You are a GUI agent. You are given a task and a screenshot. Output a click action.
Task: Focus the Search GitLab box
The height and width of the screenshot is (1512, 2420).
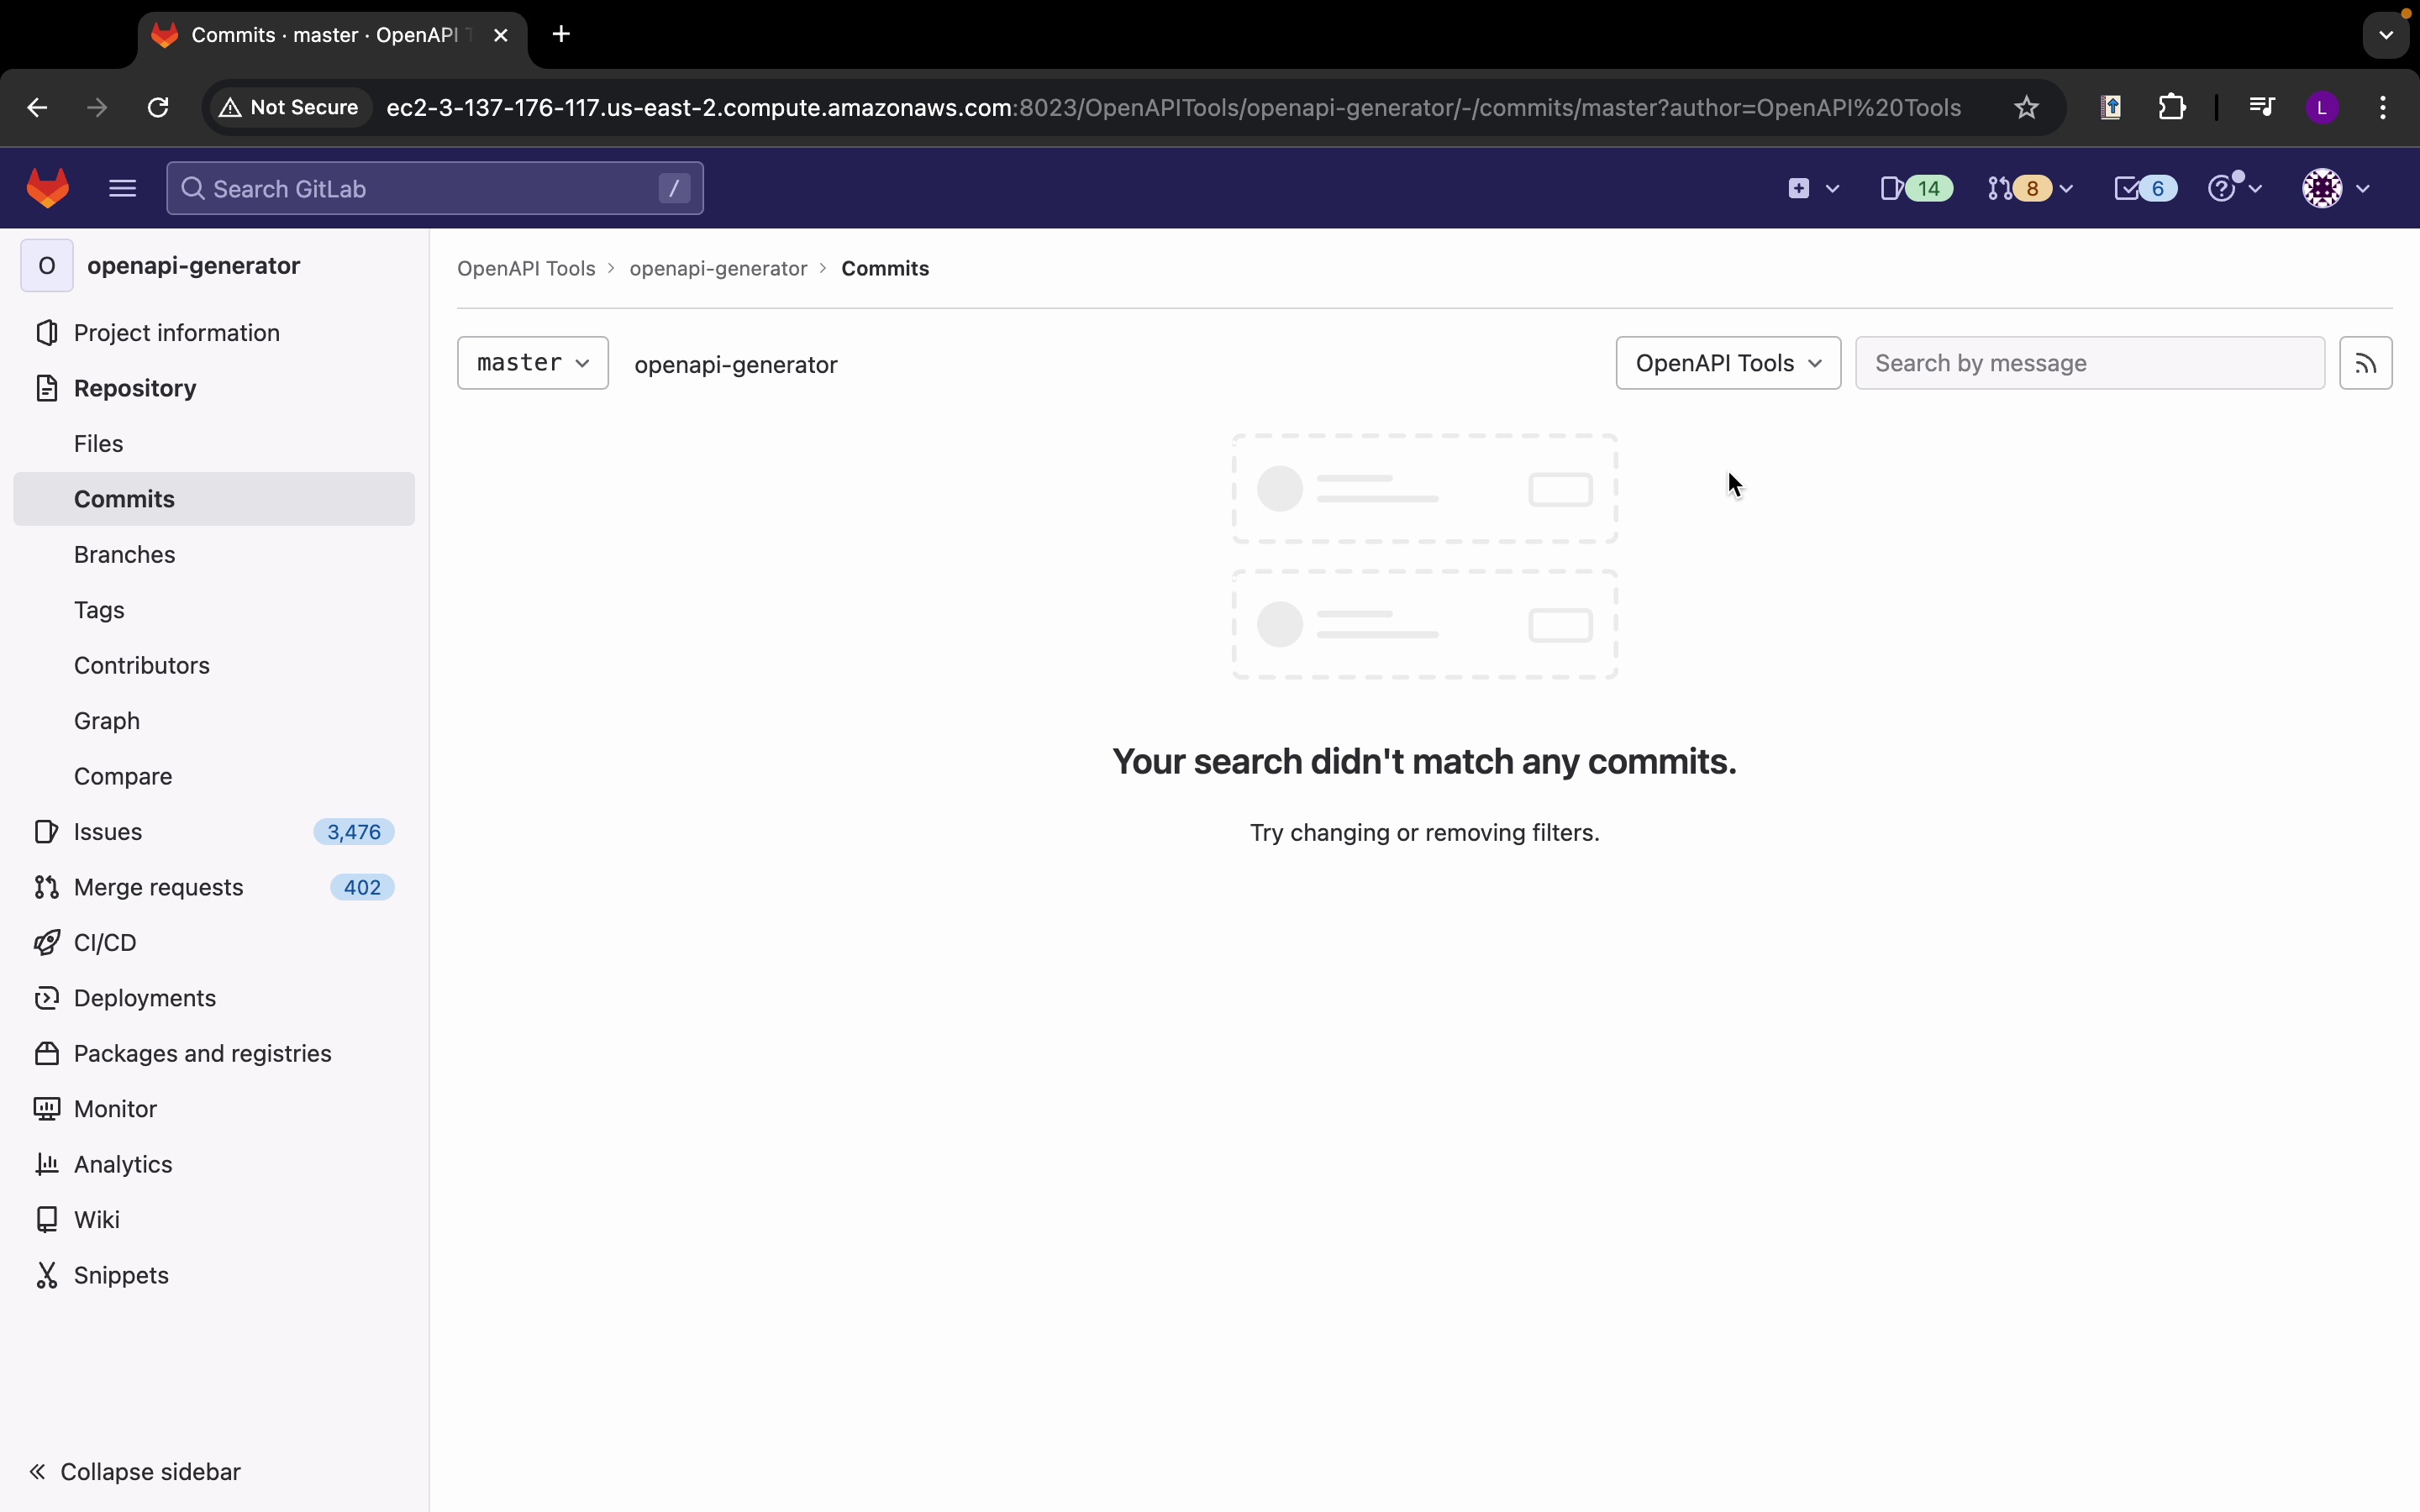430,189
